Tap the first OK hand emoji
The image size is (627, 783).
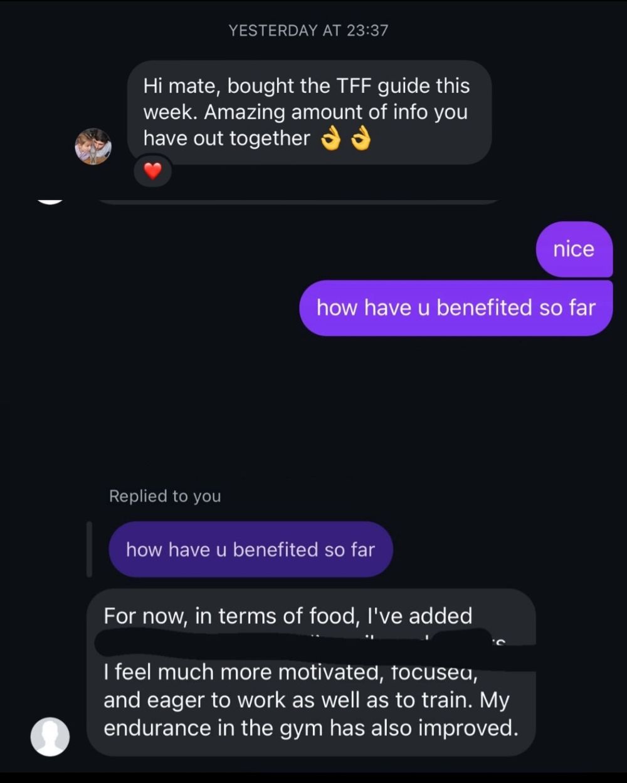pyautogui.click(x=330, y=140)
